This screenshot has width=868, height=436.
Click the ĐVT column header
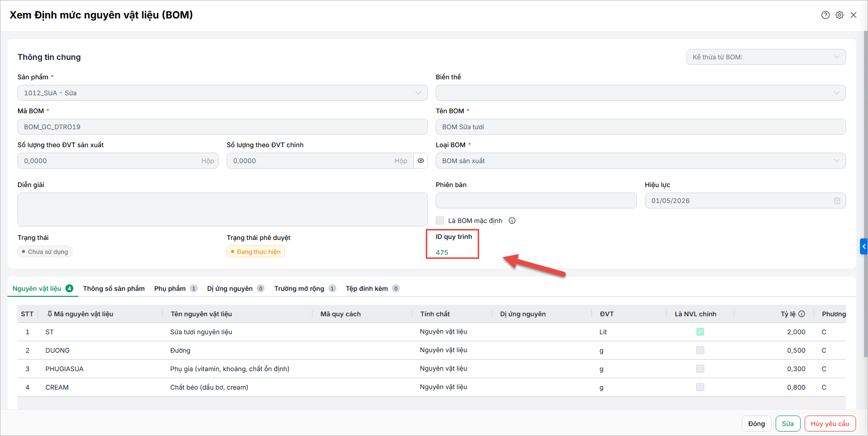coord(606,314)
